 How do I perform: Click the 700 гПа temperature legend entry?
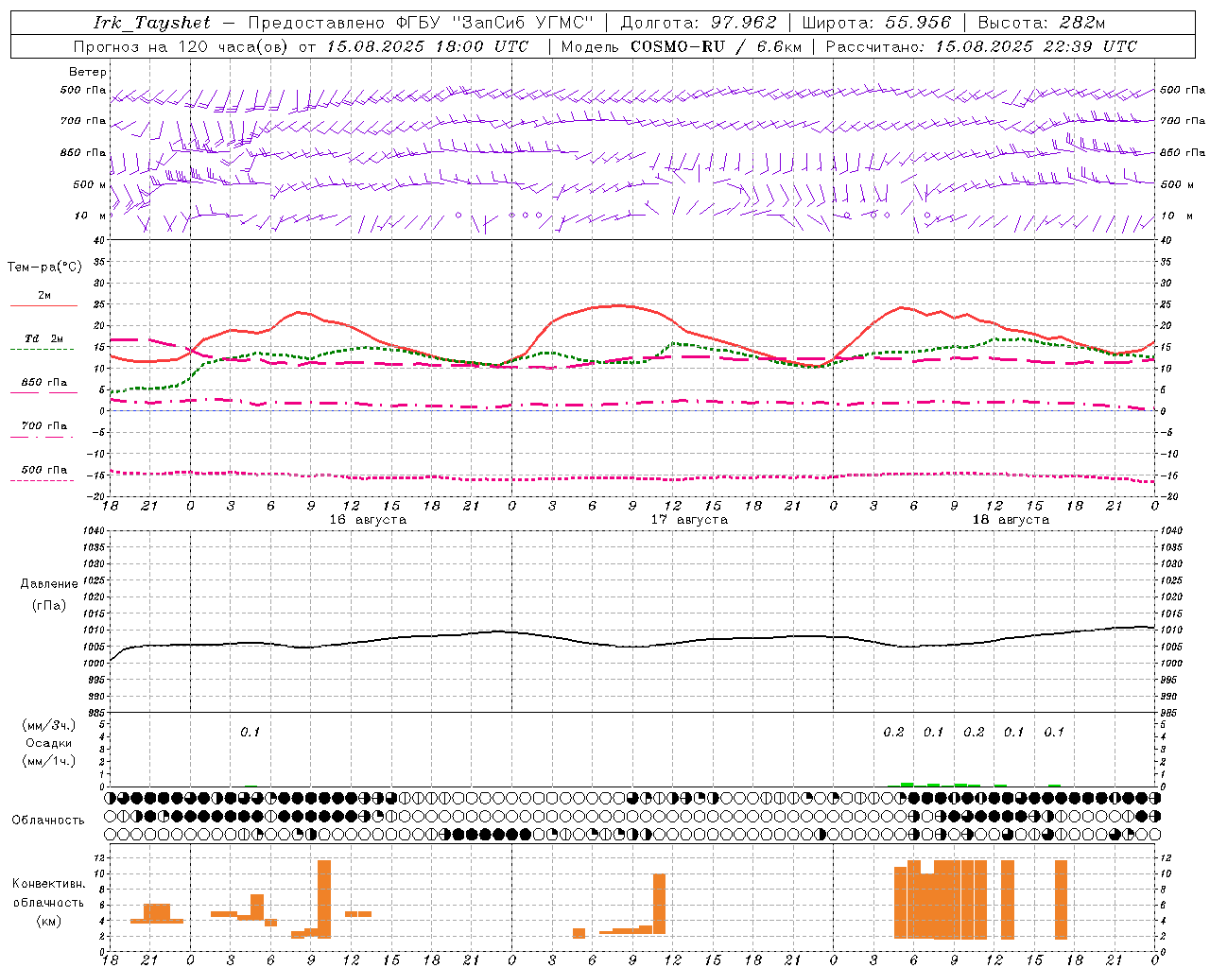pos(43,426)
